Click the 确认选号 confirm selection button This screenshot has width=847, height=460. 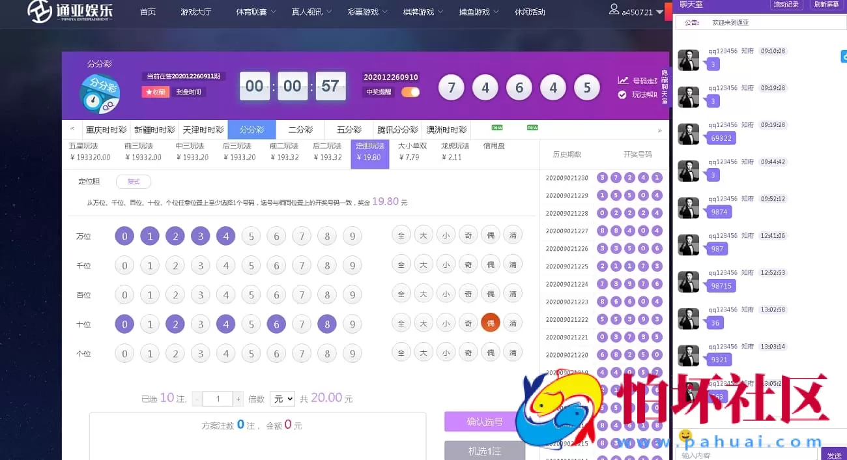click(x=485, y=422)
